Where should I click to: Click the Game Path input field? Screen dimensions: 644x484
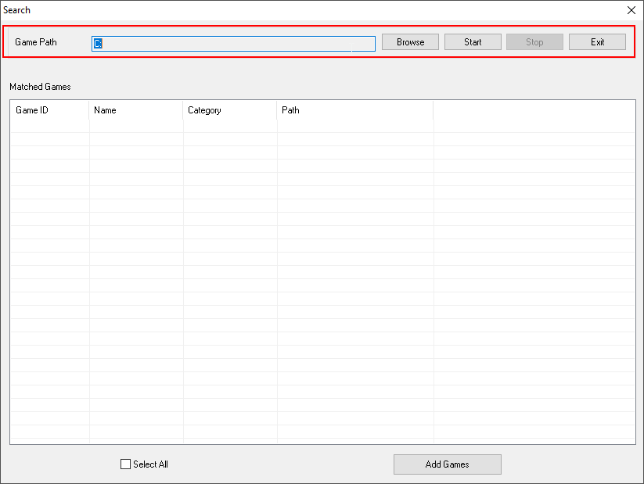click(235, 43)
